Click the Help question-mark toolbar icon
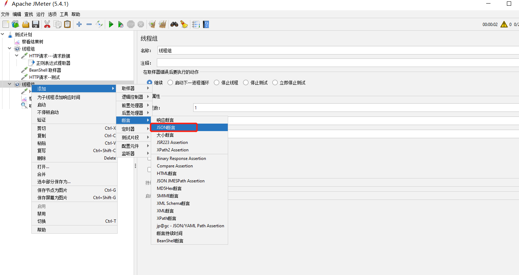This screenshot has height=275, width=519. pyautogui.click(x=206, y=24)
